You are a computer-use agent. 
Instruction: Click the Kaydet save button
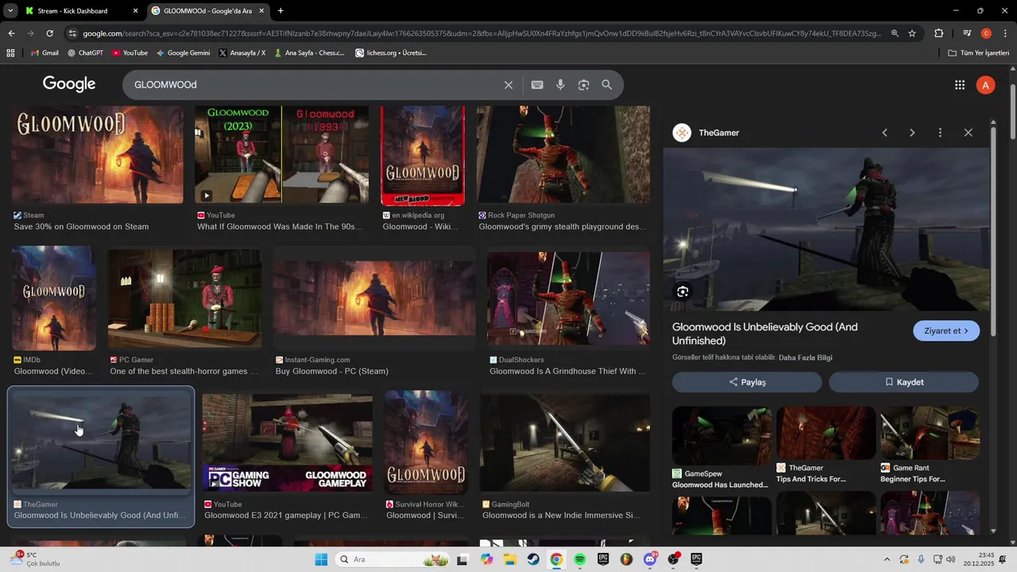point(904,382)
